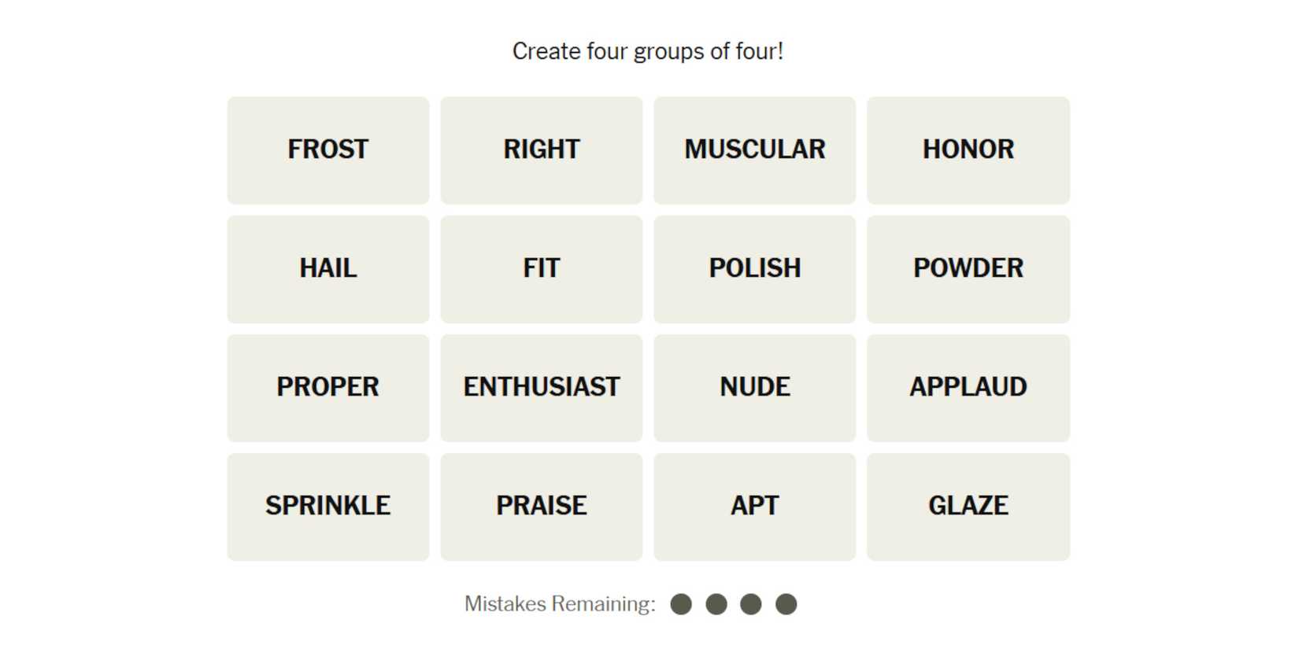Select the APT tile

tap(754, 507)
